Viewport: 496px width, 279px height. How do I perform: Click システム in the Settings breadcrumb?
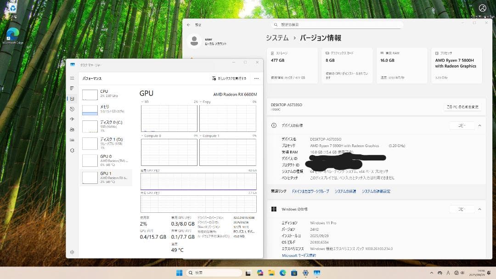(x=276, y=38)
